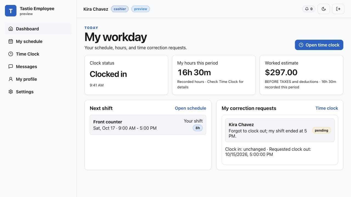Open the Dashboard menu item
This screenshot has height=197, width=351.
(38, 29)
